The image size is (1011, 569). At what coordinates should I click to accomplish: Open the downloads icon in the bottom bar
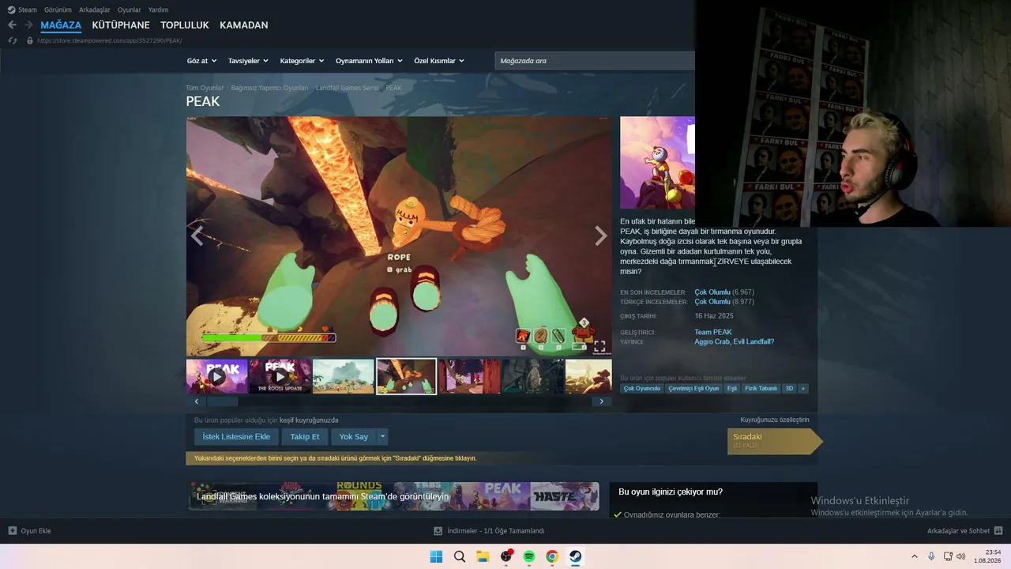(438, 531)
